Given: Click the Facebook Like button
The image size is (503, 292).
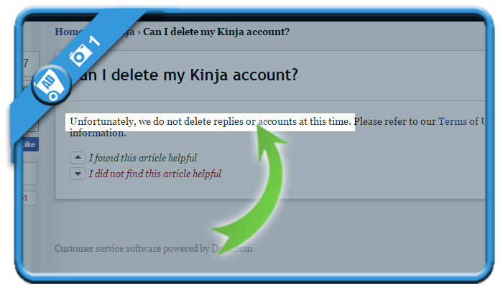Looking at the screenshot, I should pyautogui.click(x=29, y=144).
